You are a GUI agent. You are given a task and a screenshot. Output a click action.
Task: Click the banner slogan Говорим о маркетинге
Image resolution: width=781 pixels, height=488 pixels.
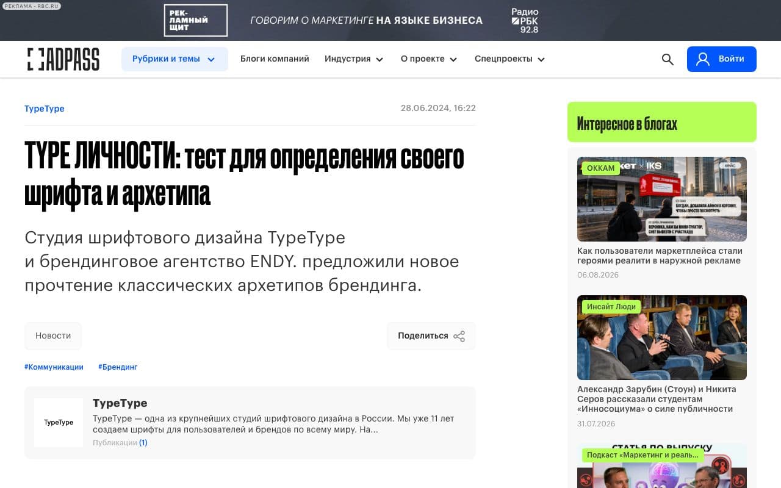tap(366, 21)
